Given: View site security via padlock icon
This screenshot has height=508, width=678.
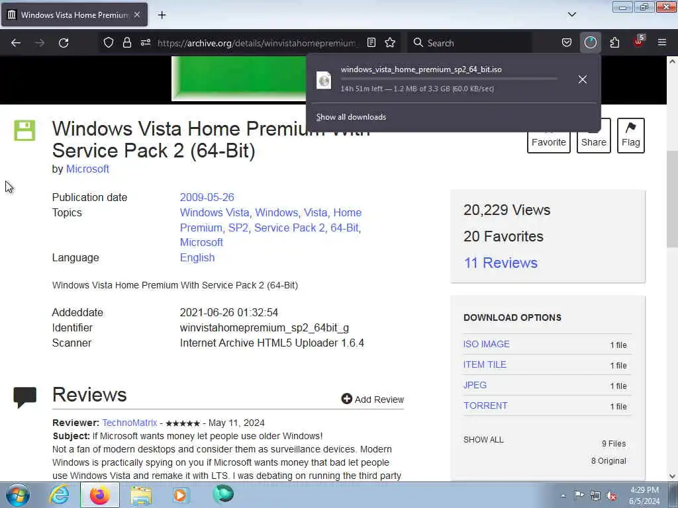Looking at the screenshot, I should [x=126, y=42].
